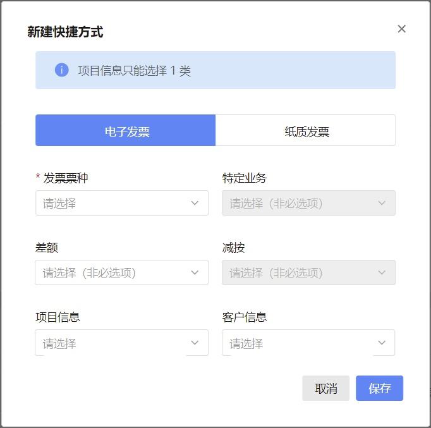Open the 差额 optional dropdown
The height and width of the screenshot is (428, 431).
[x=114, y=273]
